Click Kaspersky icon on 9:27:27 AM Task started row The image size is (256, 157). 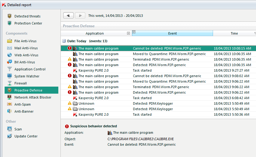(x=75, y=70)
